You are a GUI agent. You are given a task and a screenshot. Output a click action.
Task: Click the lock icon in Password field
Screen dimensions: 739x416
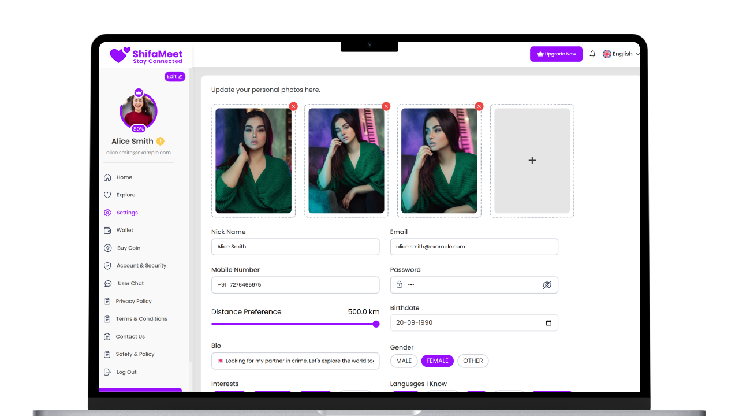pos(399,284)
